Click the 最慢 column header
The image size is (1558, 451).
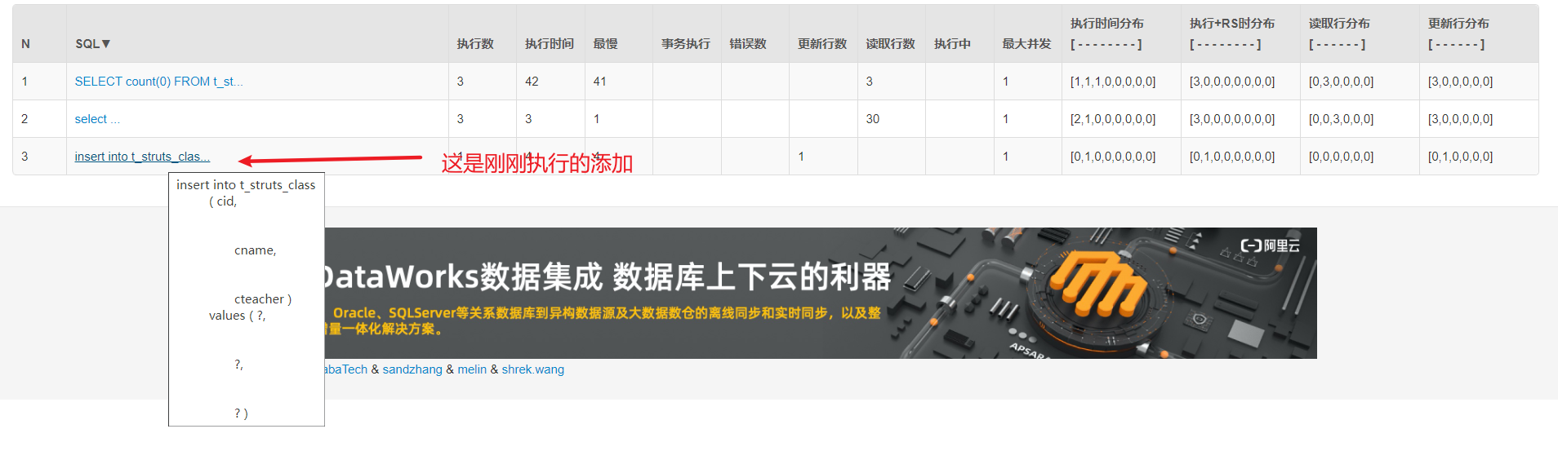(605, 44)
